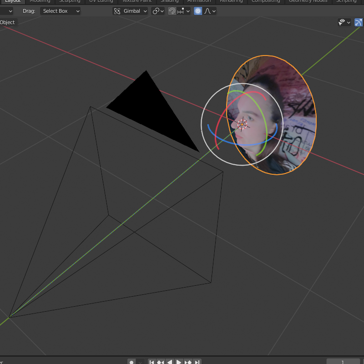Open the Texture Paint workspace tab
Image resolution: width=364 pixels, height=364 pixels.
point(137,1)
